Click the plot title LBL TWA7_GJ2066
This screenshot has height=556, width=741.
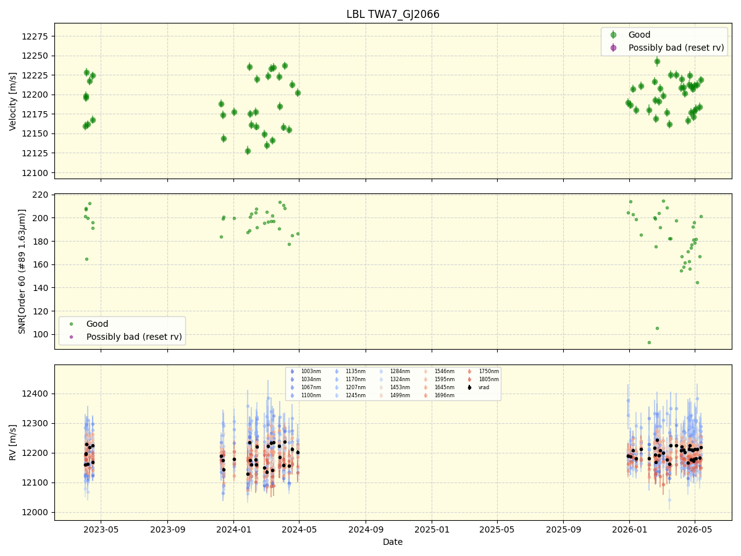[393, 14]
